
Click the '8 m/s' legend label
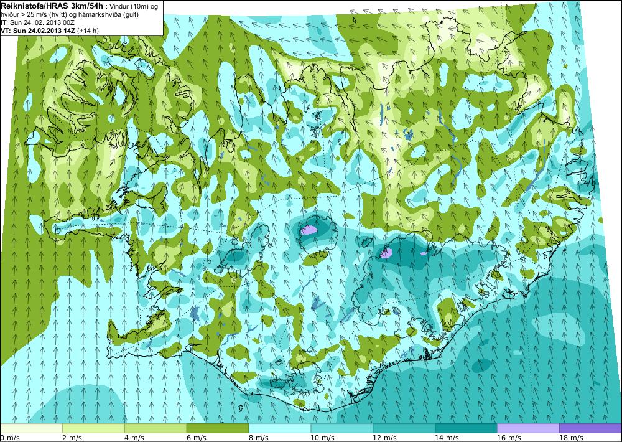coord(259,438)
